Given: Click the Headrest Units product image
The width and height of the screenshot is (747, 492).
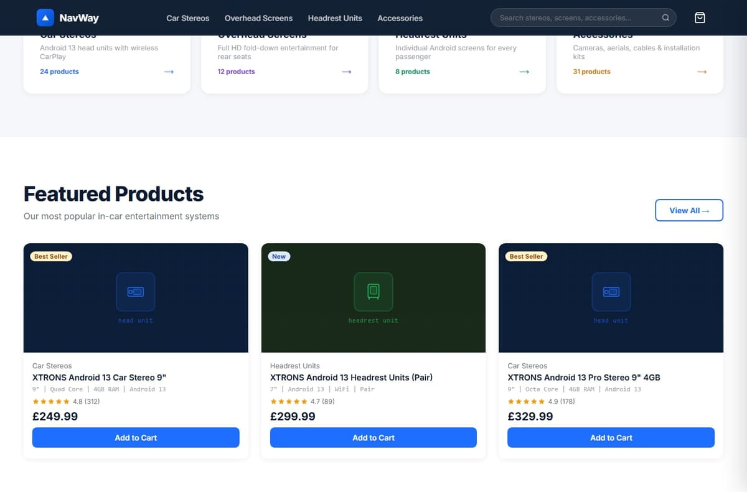Looking at the screenshot, I should [x=374, y=298].
